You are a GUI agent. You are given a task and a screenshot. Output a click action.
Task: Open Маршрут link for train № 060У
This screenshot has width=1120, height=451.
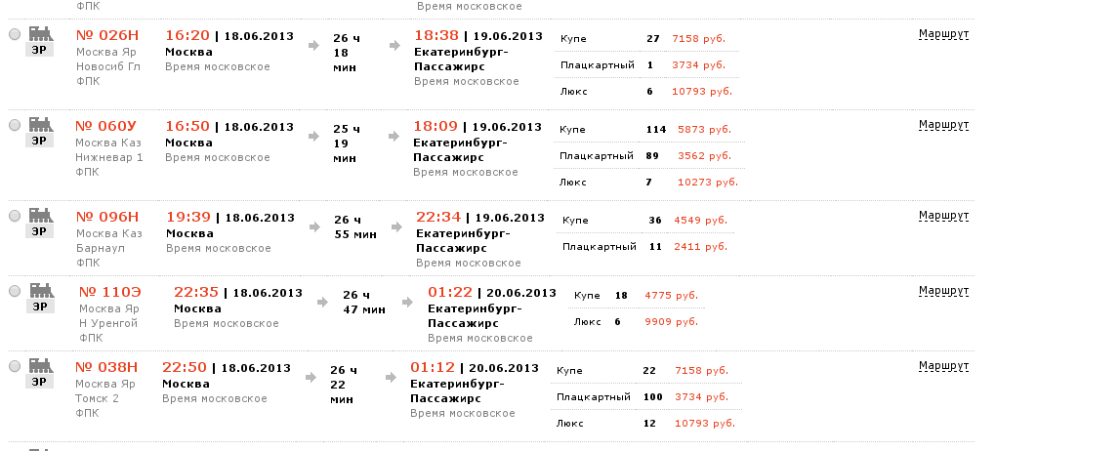tap(943, 125)
